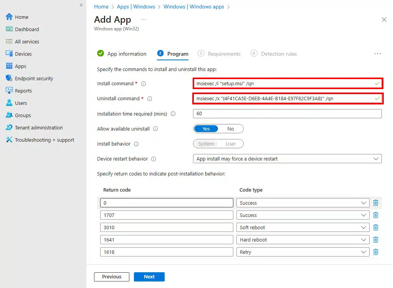Click the Apps grid icon
Screen dimensions: 393x288
click(x=9, y=66)
